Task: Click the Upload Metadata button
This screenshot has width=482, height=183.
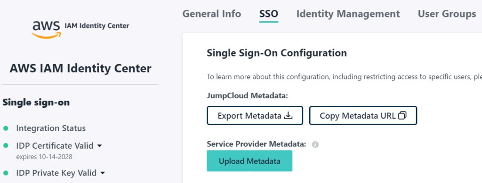Action: [x=249, y=161]
